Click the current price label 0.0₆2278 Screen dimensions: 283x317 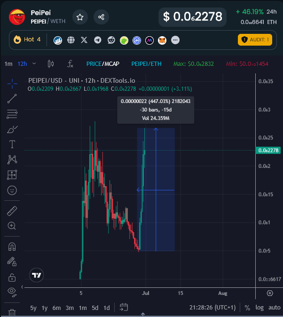(268, 150)
